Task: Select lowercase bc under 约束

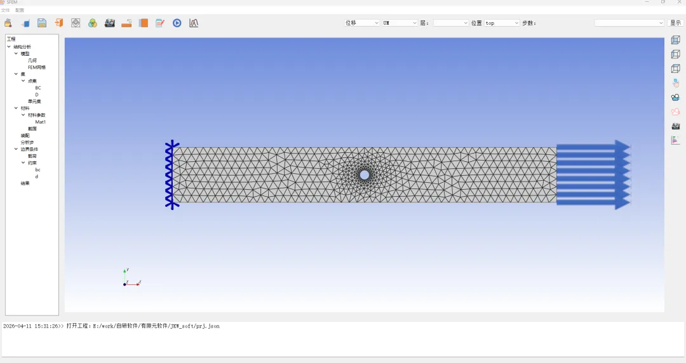Action: (37, 169)
